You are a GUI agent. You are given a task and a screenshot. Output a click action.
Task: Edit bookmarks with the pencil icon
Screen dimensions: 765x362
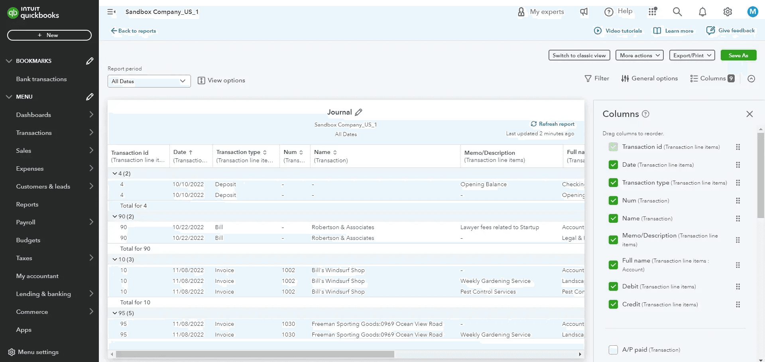click(x=90, y=61)
